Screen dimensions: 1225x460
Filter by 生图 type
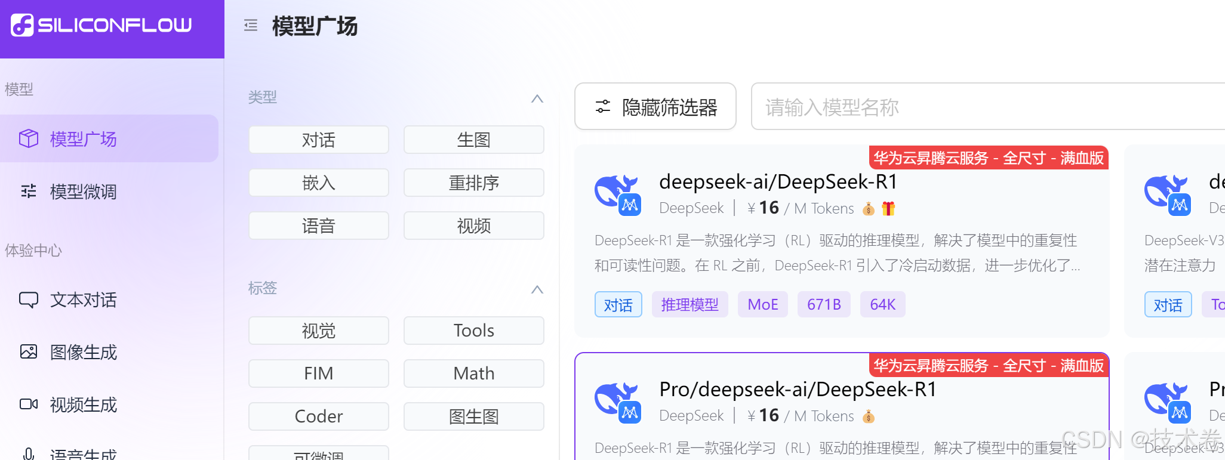click(x=474, y=140)
